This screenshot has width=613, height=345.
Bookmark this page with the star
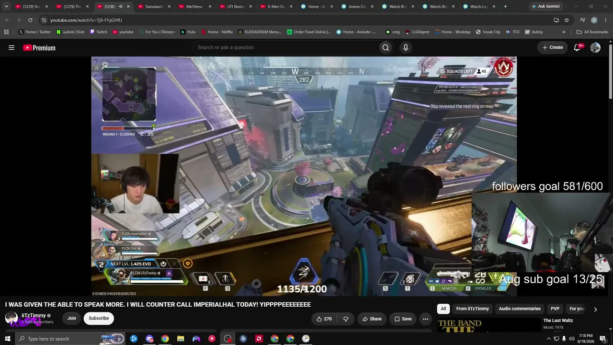(x=567, y=20)
